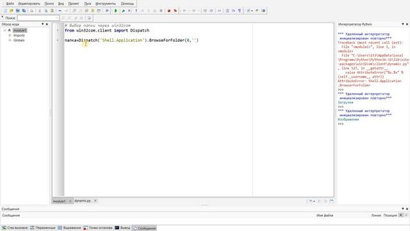Open a file with the folder icon
The height and width of the screenshot is (231, 410).
[x=12, y=11]
